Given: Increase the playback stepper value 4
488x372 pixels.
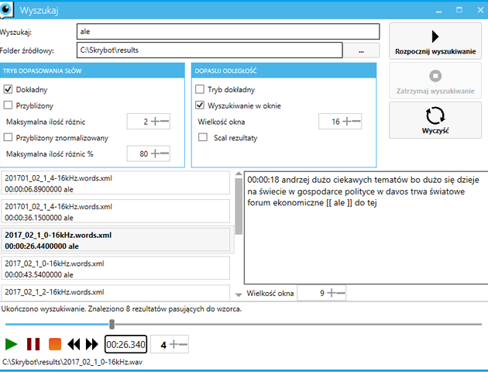Looking at the screenshot, I should [174, 344].
